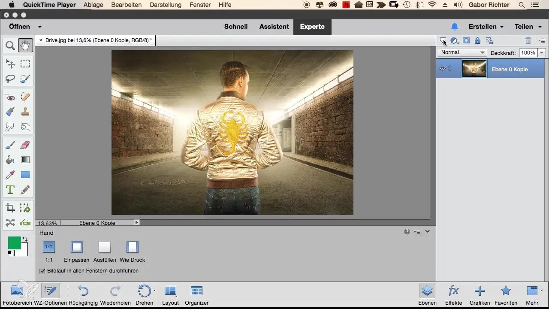
Task: Select the Paint Bucket tool
Action: point(10,160)
